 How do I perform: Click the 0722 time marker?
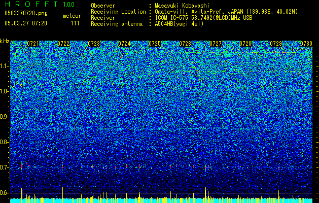coord(63,44)
